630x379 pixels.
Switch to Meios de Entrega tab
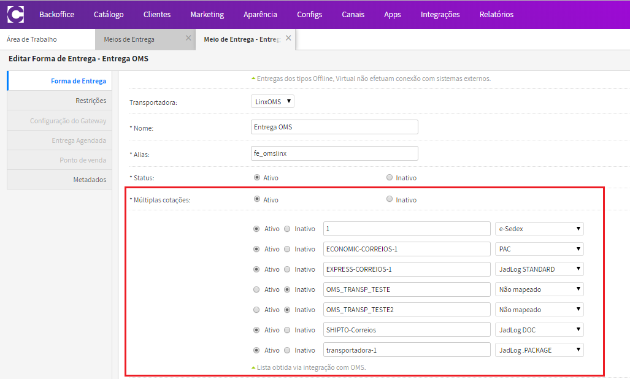pos(129,39)
